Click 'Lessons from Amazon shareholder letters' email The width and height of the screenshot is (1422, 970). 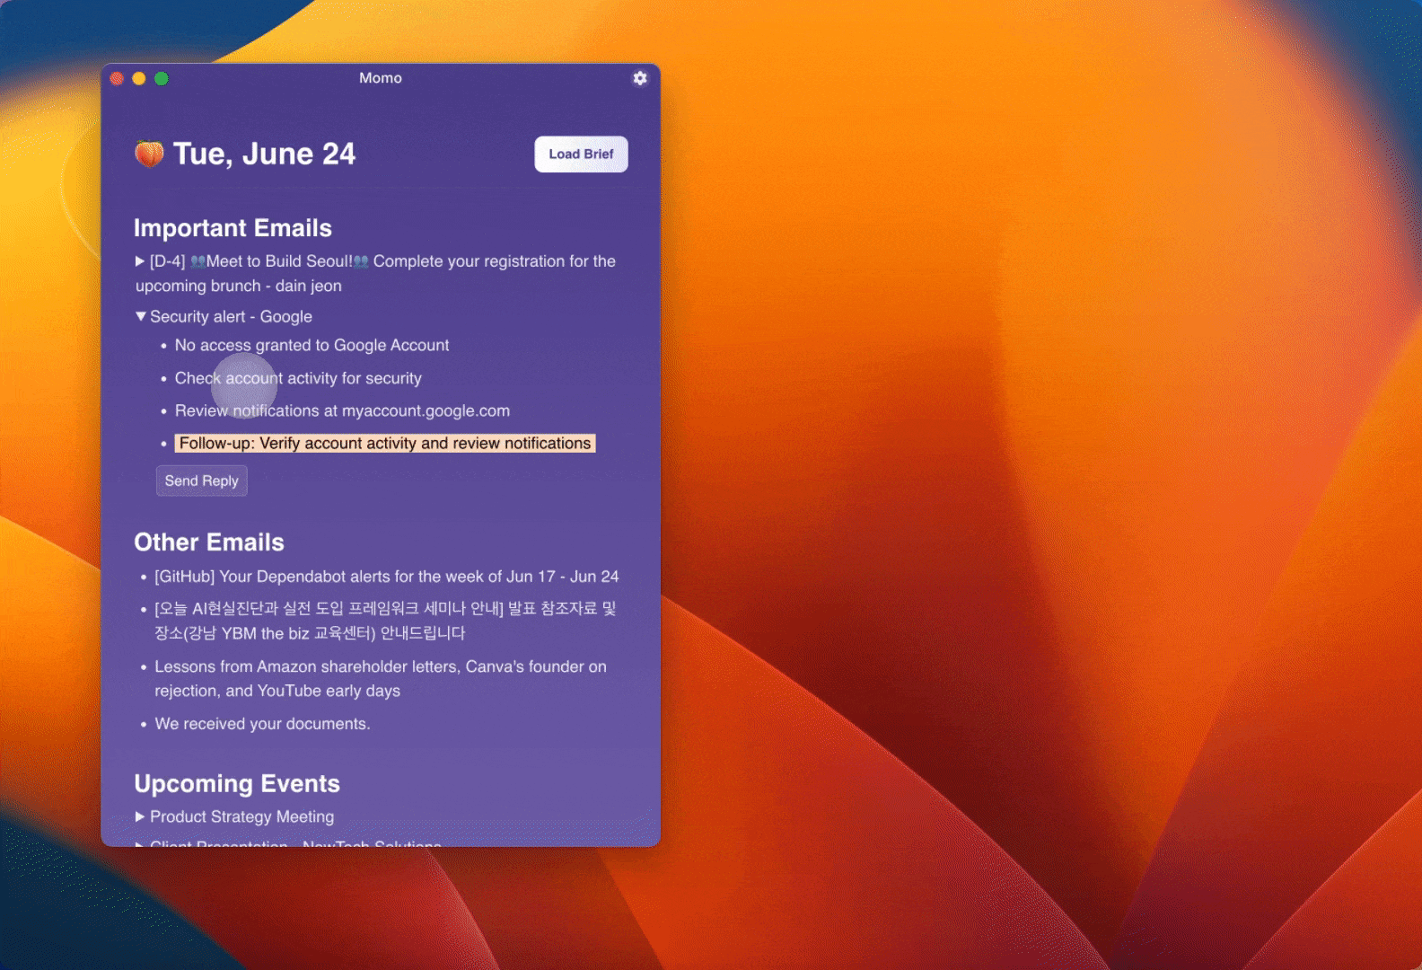[381, 678]
